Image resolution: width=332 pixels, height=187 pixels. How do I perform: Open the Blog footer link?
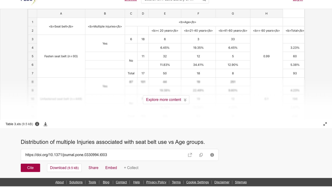pos(106,182)
